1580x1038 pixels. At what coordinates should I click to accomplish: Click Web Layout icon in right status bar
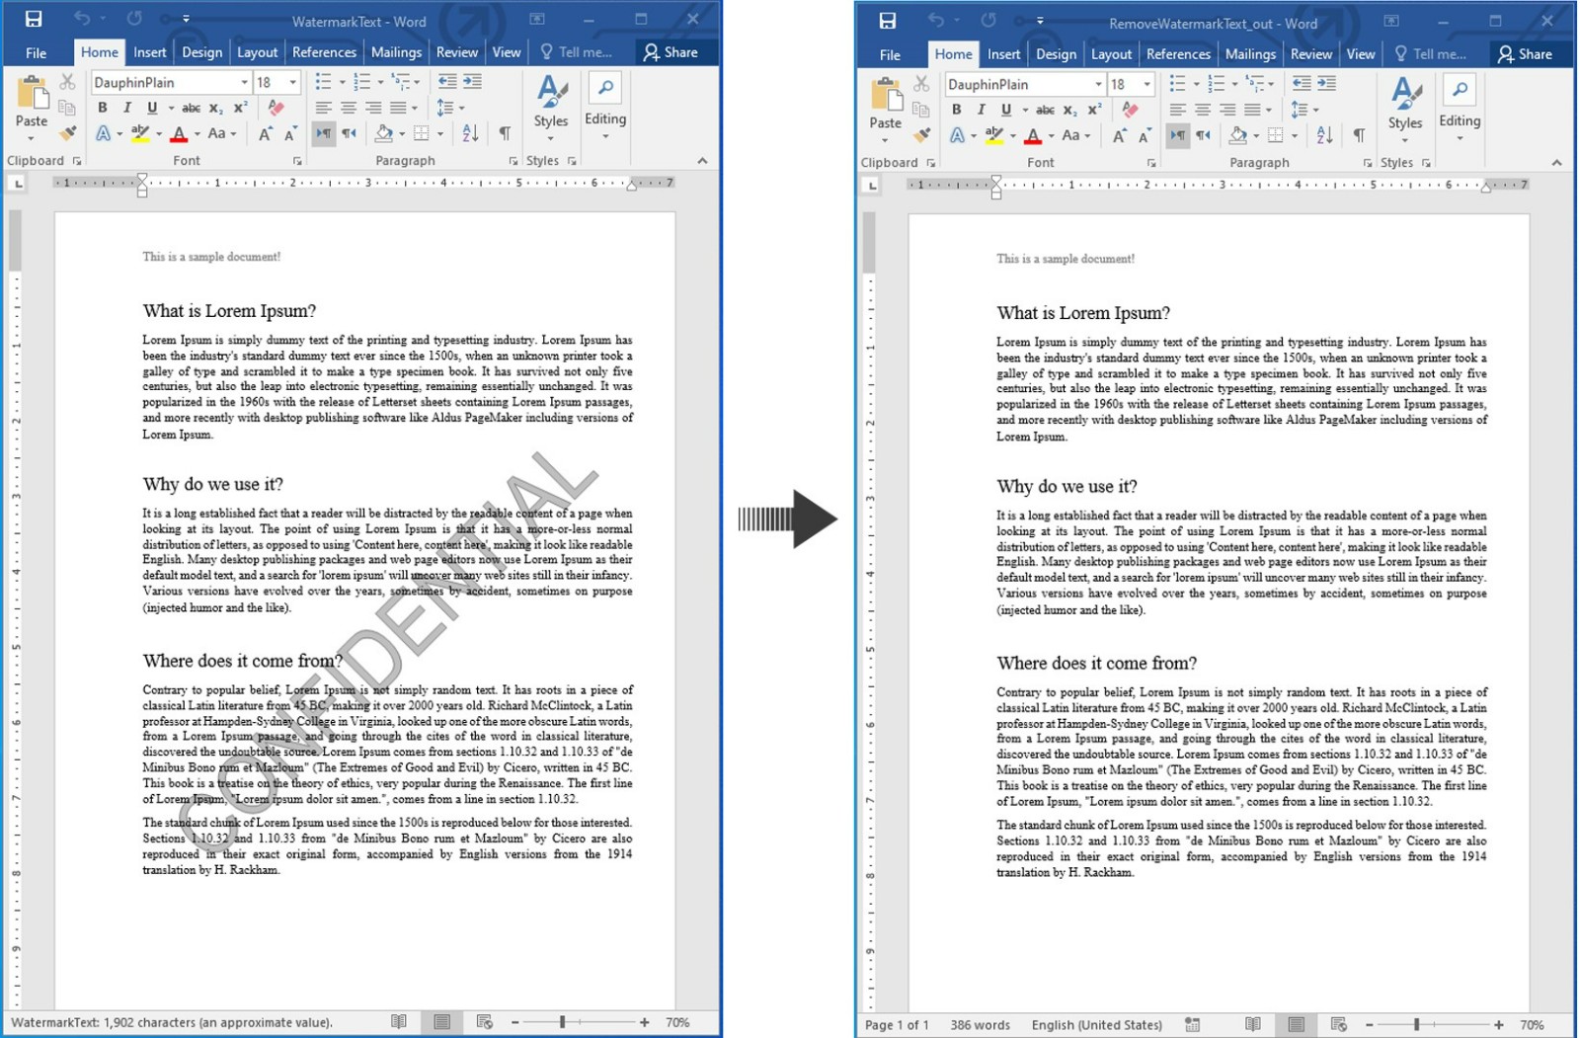(1338, 1024)
